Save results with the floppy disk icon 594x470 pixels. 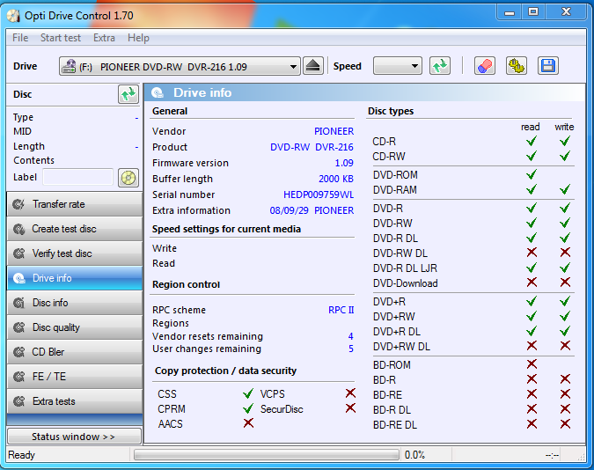click(x=547, y=66)
